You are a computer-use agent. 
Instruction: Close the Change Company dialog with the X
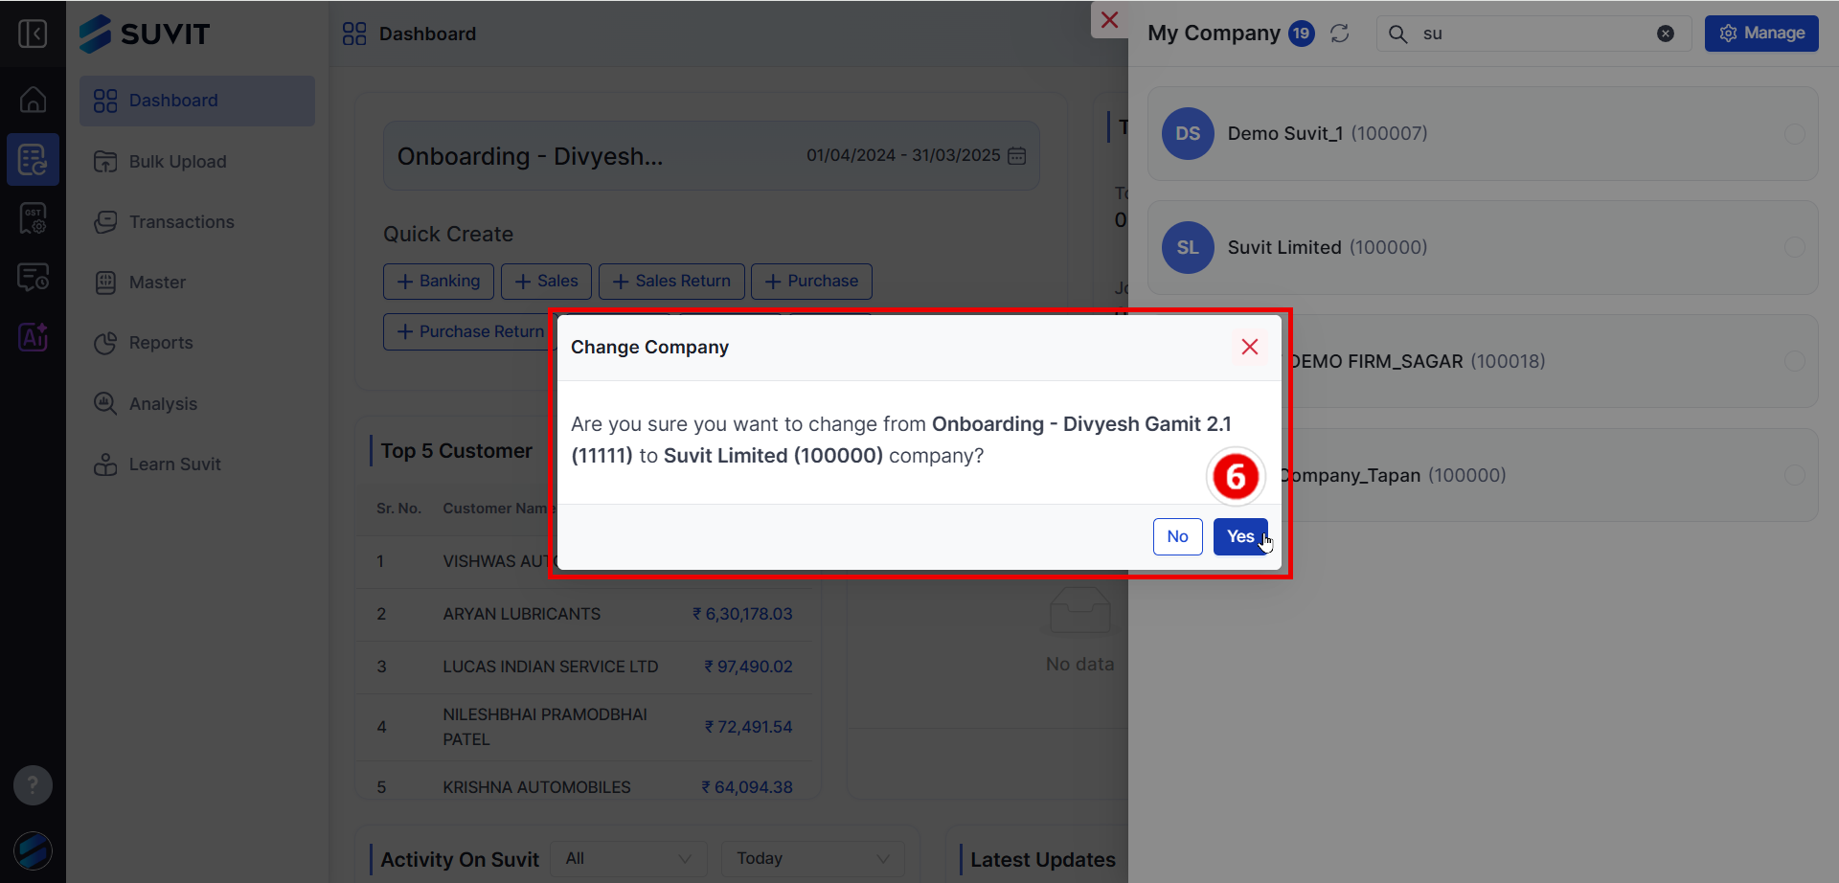point(1250,347)
